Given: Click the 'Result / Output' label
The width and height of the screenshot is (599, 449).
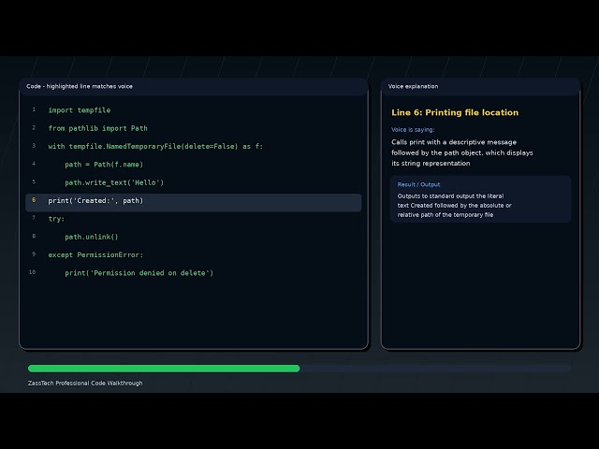Looking at the screenshot, I should pyautogui.click(x=418, y=185).
